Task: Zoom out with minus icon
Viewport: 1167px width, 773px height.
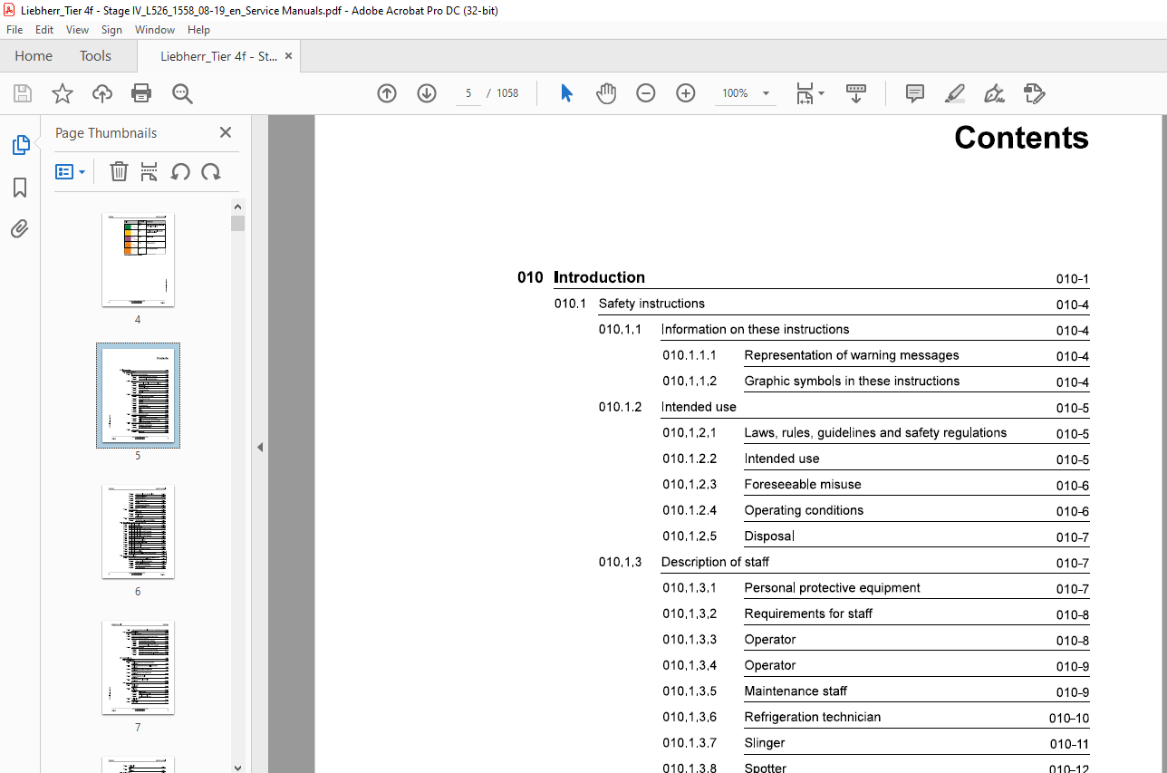Action: click(x=646, y=93)
